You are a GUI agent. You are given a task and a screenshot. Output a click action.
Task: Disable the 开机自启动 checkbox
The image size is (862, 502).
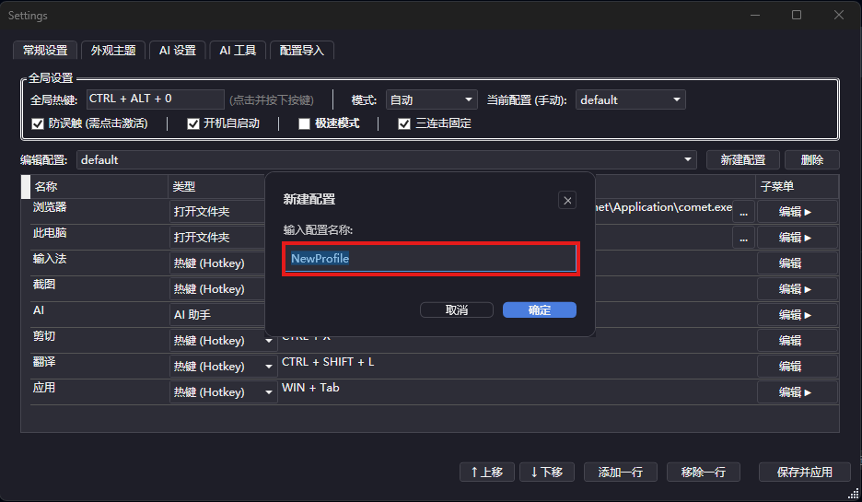[x=193, y=123]
